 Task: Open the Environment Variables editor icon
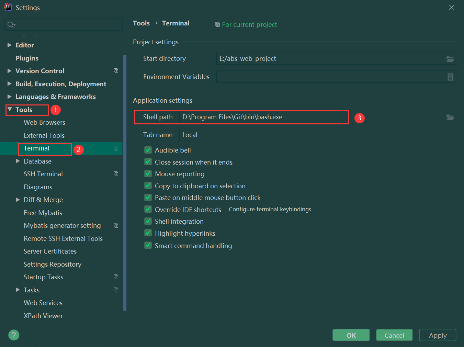tap(450, 77)
